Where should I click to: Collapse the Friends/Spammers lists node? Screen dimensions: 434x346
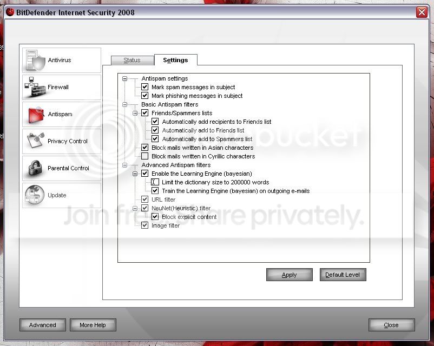[135, 113]
